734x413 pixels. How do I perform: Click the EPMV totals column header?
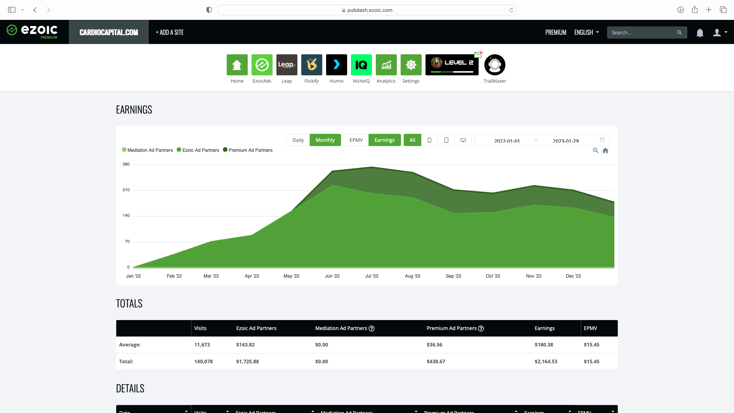click(x=590, y=328)
